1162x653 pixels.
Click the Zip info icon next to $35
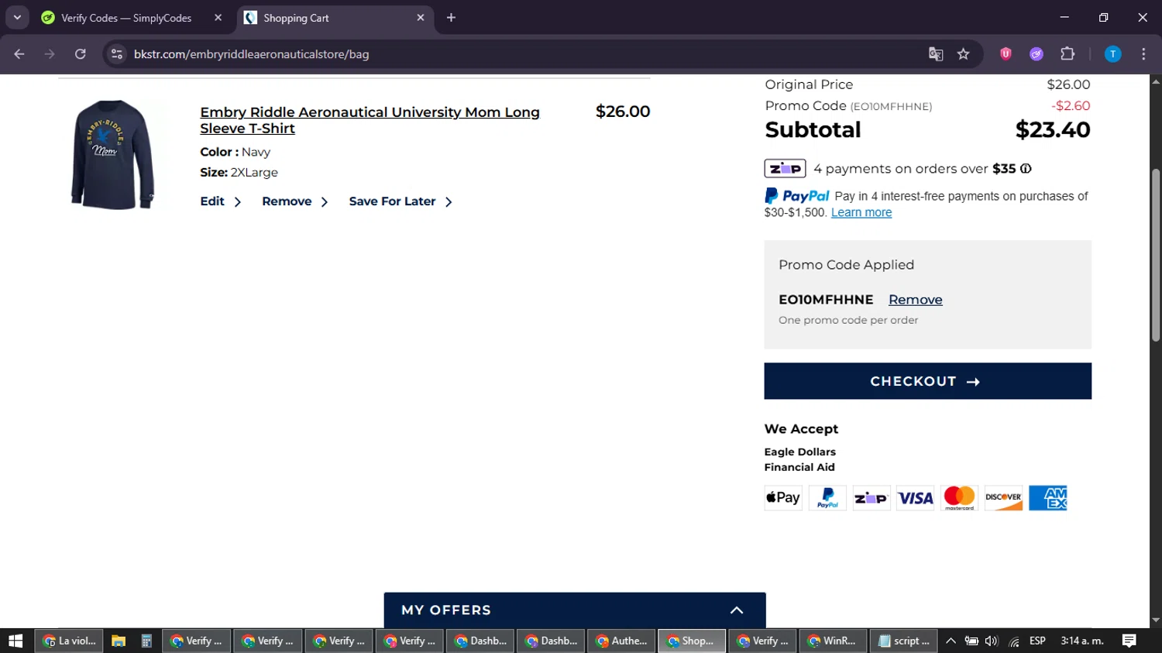pos(1026,169)
